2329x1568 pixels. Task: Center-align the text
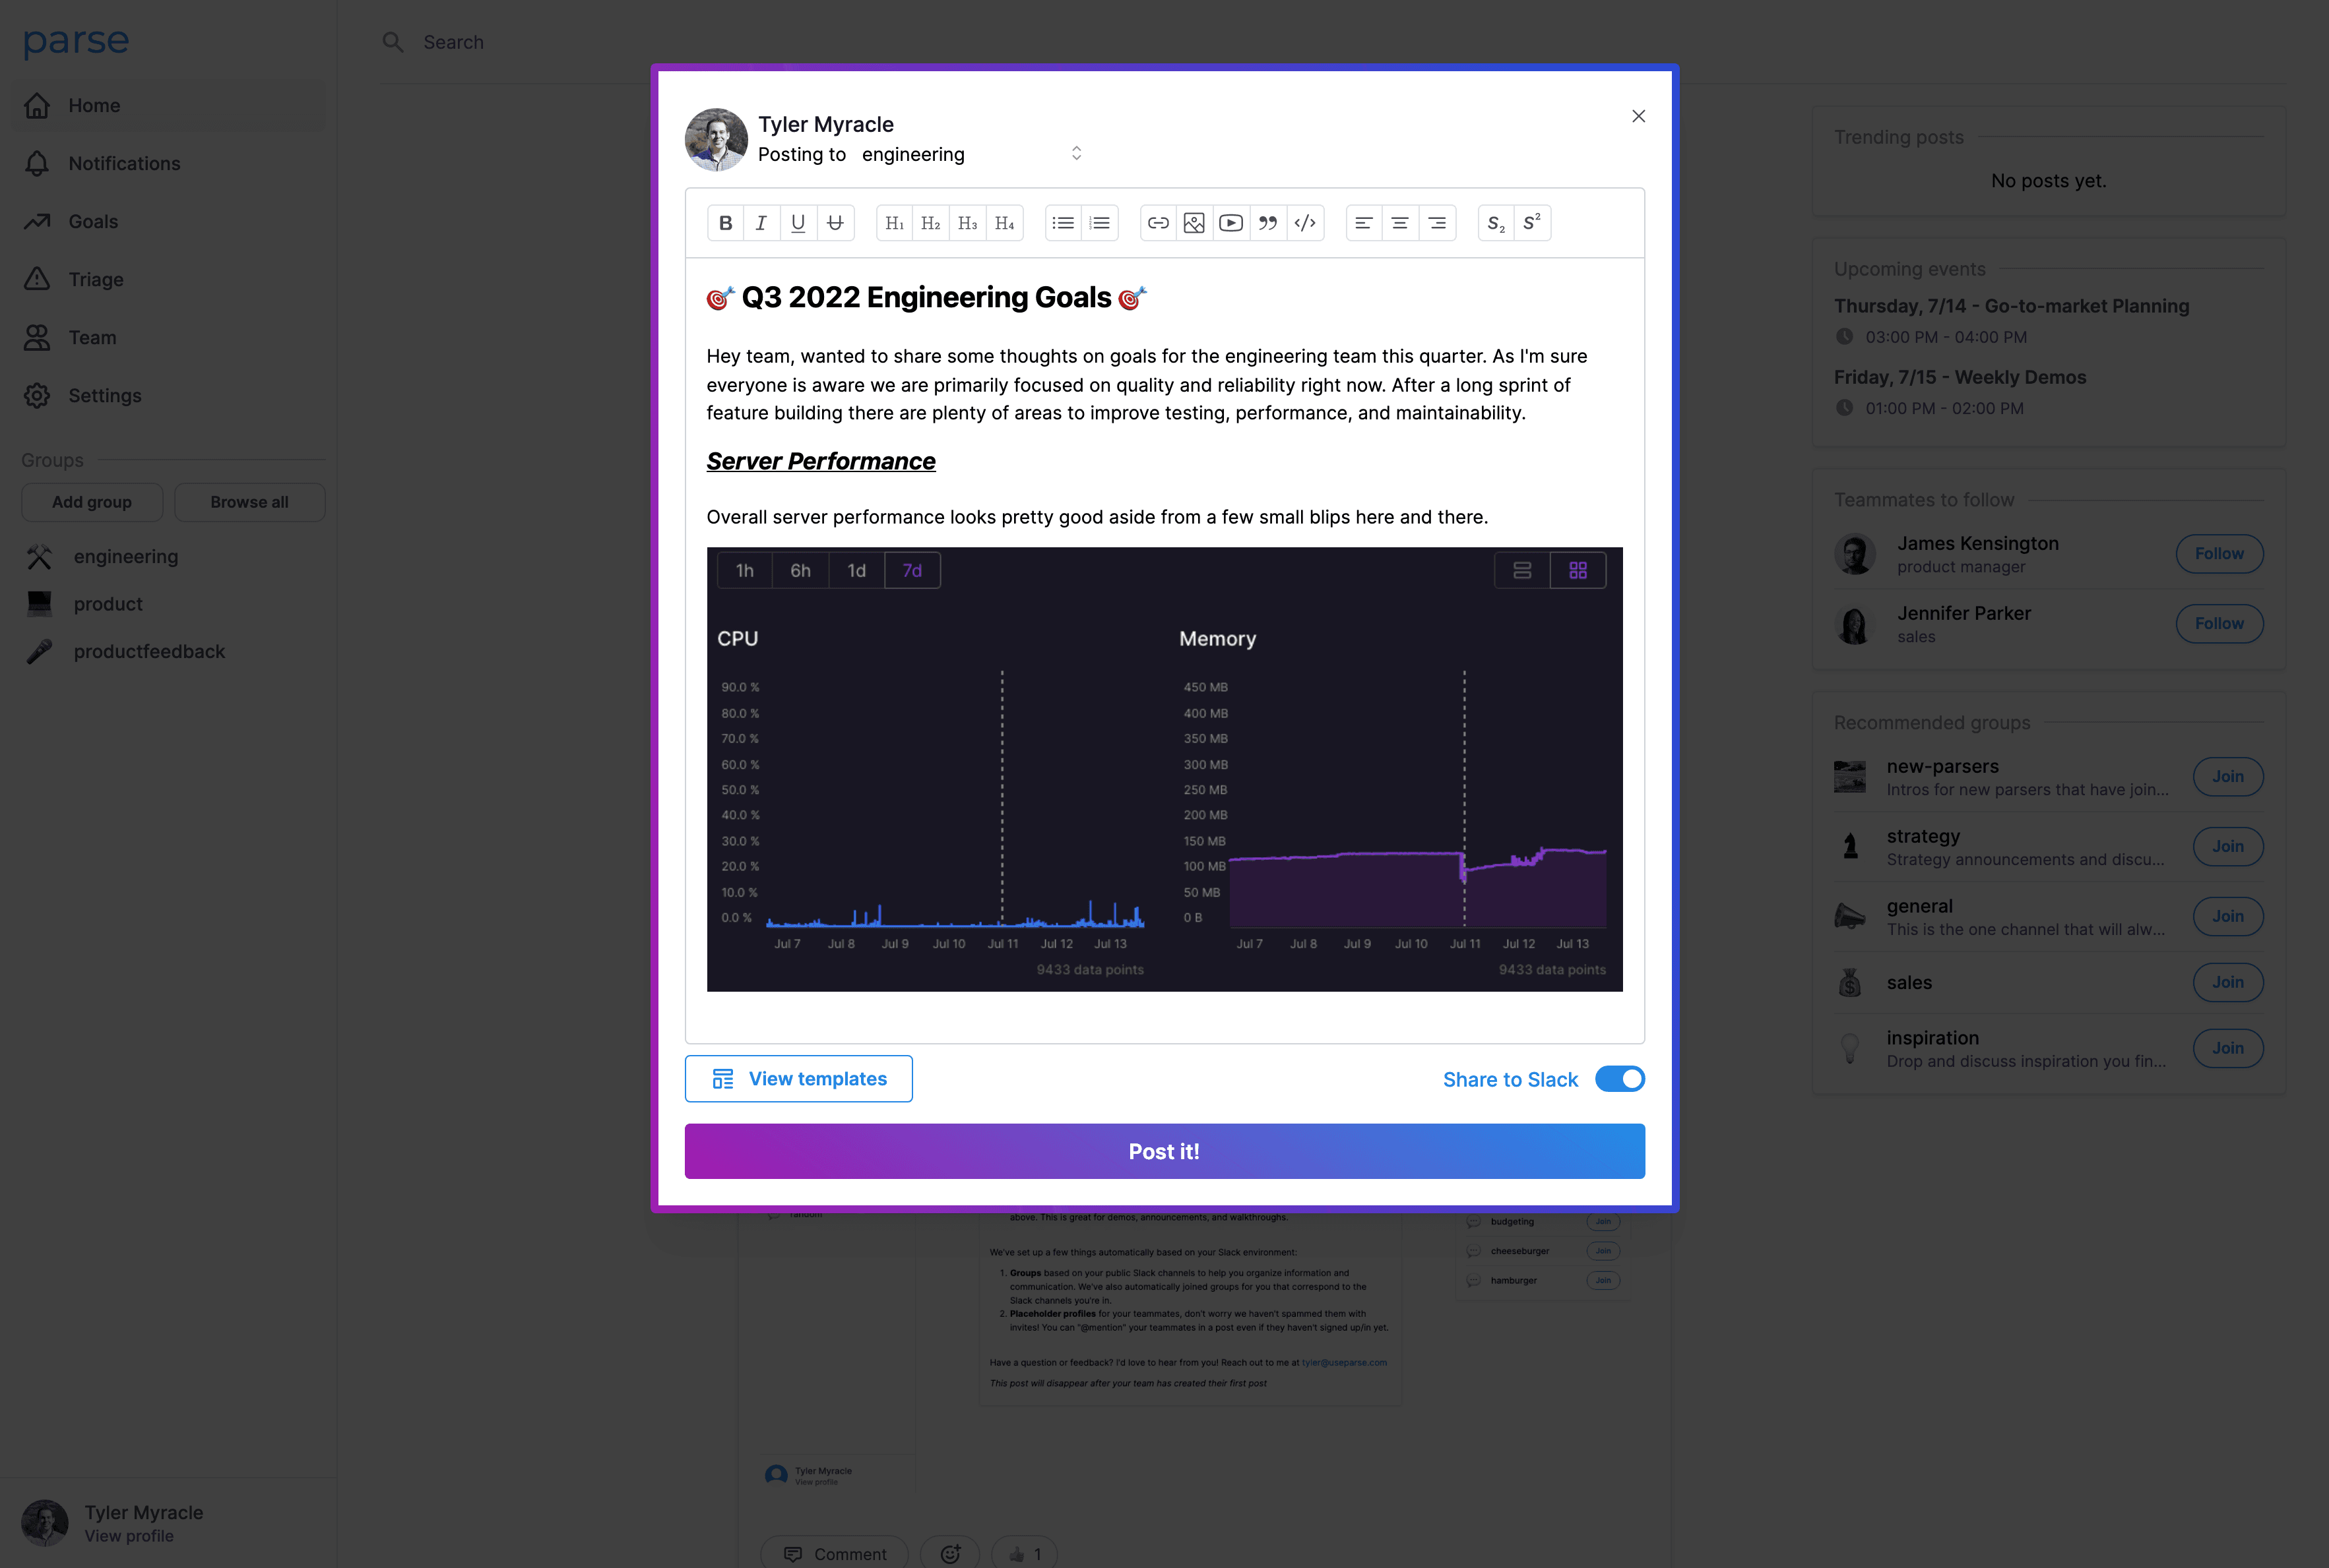tap(1399, 223)
